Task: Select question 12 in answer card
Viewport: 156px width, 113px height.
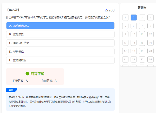Action: 151,34
